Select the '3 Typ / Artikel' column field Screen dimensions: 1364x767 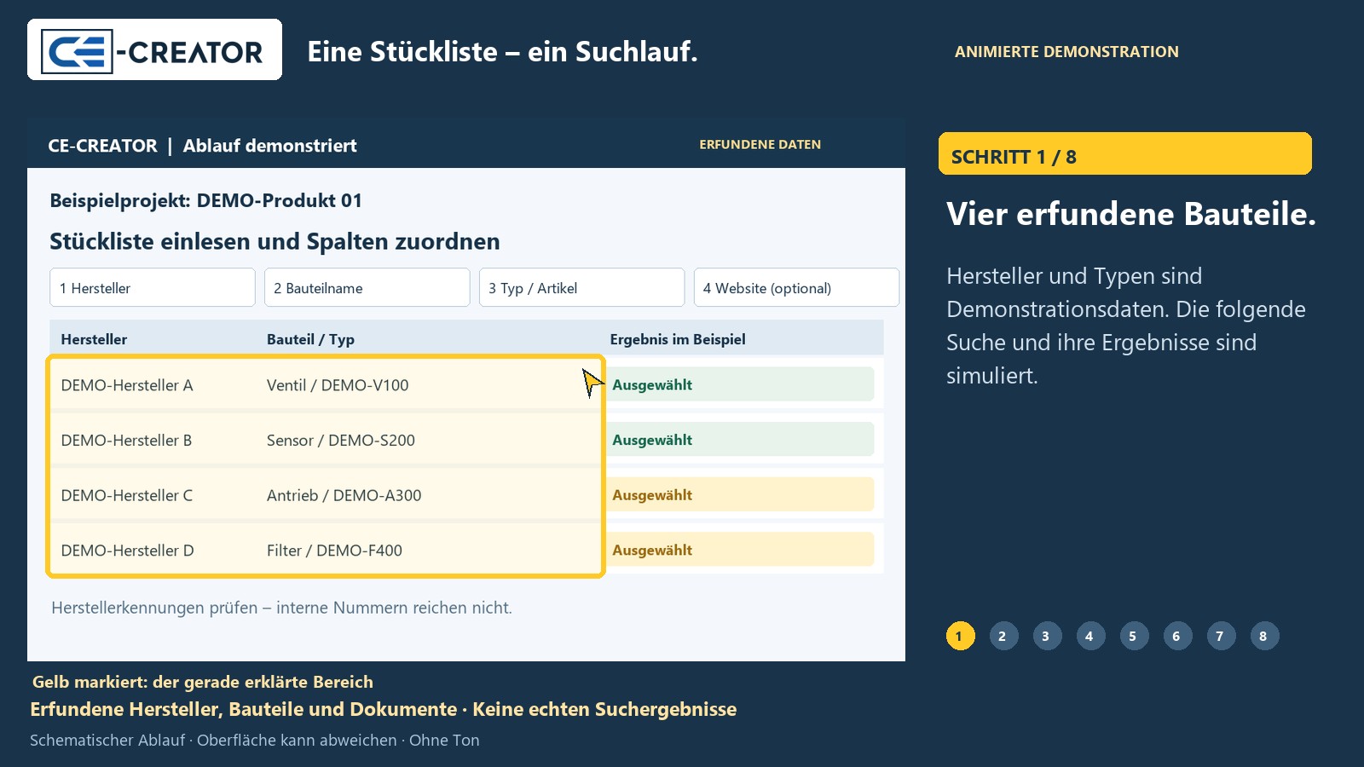tap(581, 287)
